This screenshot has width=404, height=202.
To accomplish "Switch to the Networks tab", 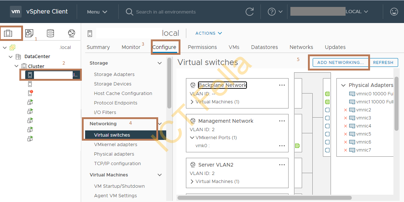I will pyautogui.click(x=301, y=47).
